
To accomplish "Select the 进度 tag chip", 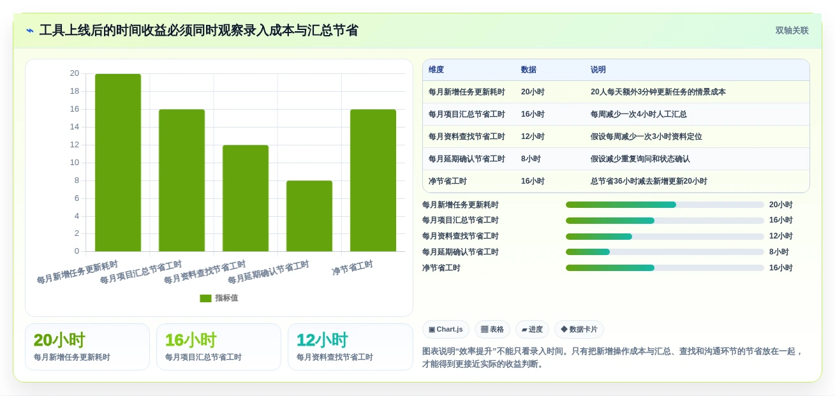I will [532, 330].
